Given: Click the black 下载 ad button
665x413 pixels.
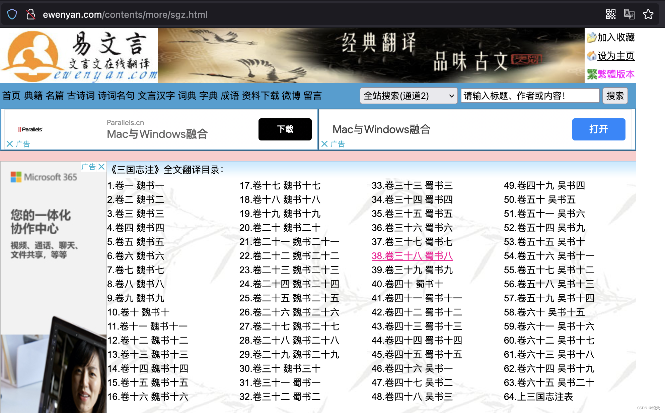Looking at the screenshot, I should click(285, 129).
